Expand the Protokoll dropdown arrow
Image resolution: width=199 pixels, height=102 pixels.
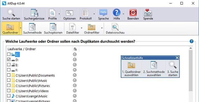click(x=94, y=14)
